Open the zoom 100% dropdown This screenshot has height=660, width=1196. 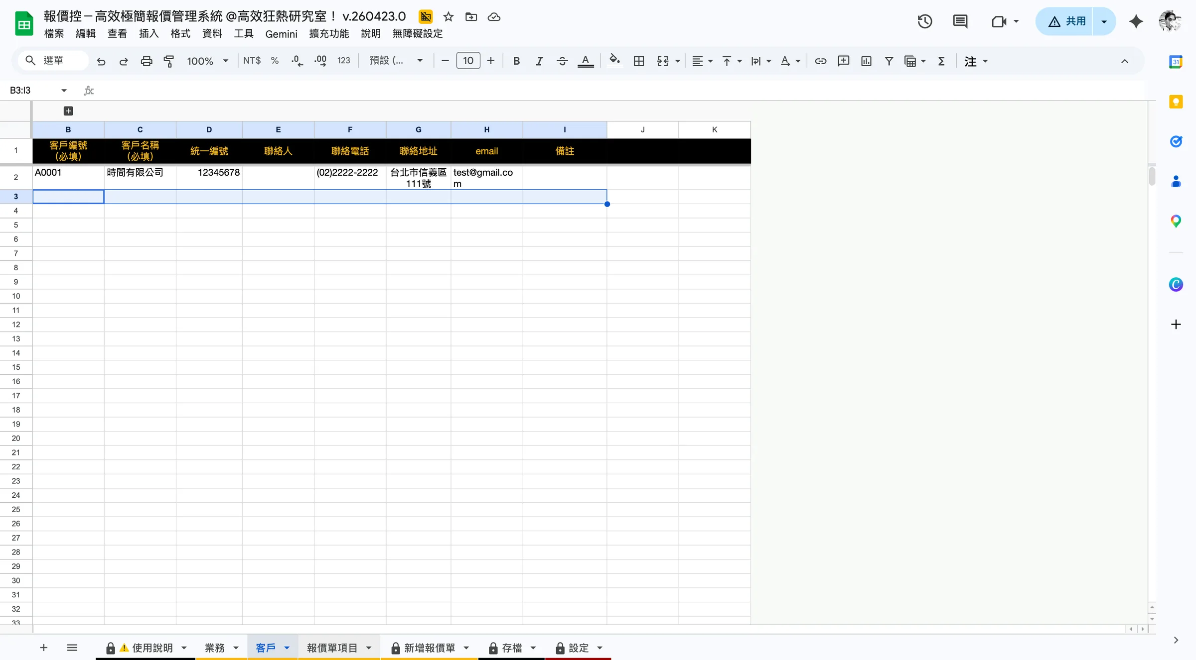coord(207,61)
